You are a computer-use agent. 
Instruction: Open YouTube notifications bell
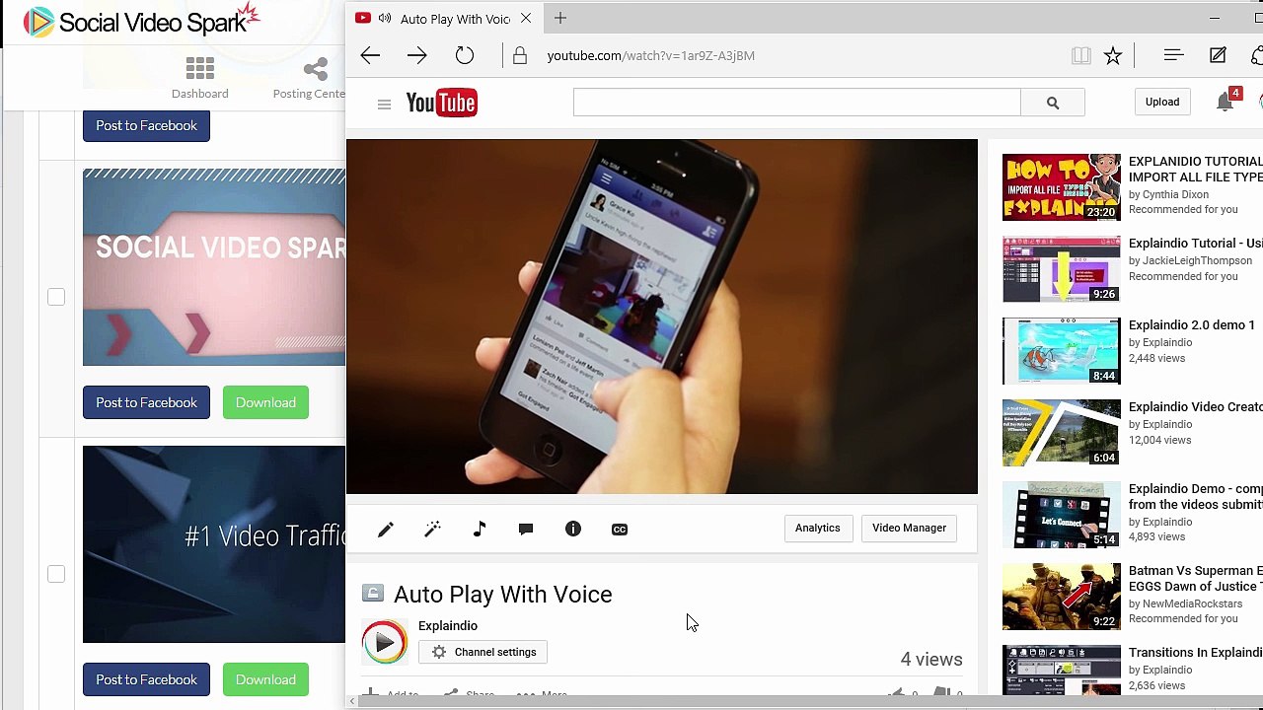[1225, 102]
